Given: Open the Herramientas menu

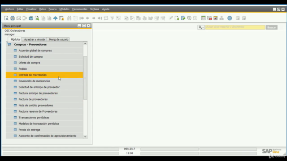Looking at the screenshot, I should coord(80,9).
